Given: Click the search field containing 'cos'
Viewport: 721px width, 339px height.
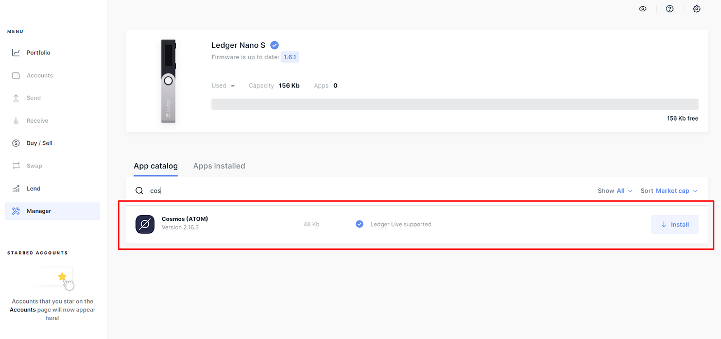Looking at the screenshot, I should pos(360,191).
